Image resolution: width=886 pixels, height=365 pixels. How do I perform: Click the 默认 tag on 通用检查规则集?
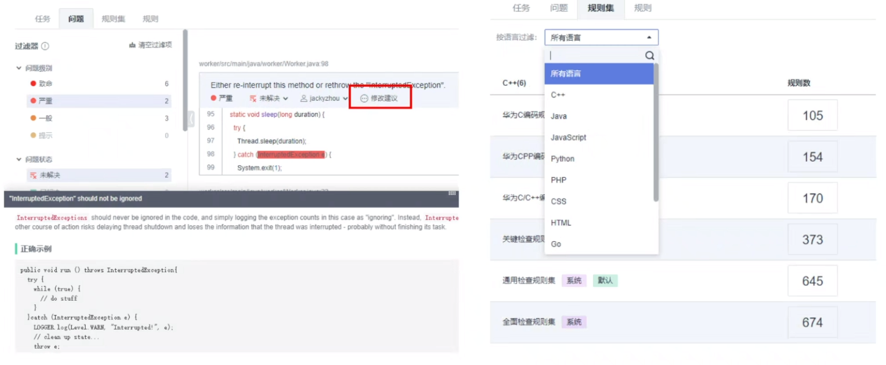(x=605, y=281)
